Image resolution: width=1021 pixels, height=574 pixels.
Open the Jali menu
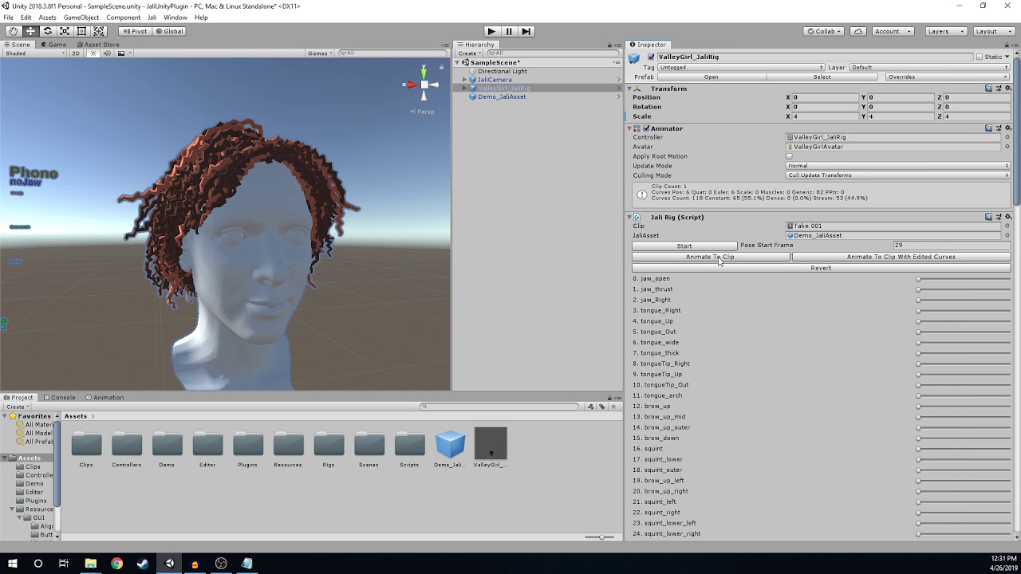click(152, 18)
